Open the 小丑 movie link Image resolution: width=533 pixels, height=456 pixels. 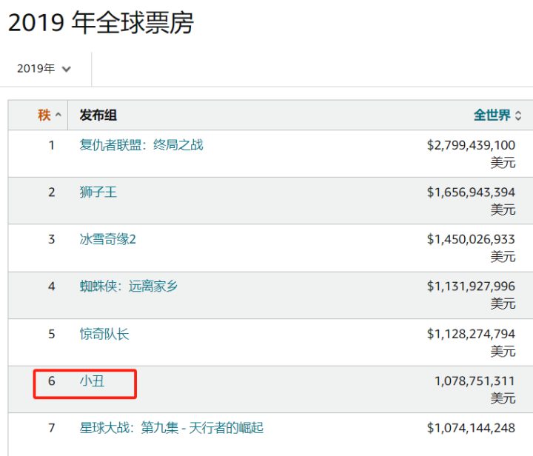point(92,381)
